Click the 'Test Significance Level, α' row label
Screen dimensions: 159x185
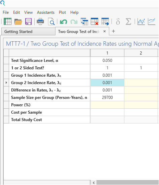coord(35,61)
